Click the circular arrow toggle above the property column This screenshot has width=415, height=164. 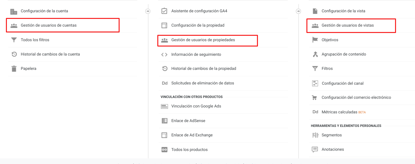point(148,11)
